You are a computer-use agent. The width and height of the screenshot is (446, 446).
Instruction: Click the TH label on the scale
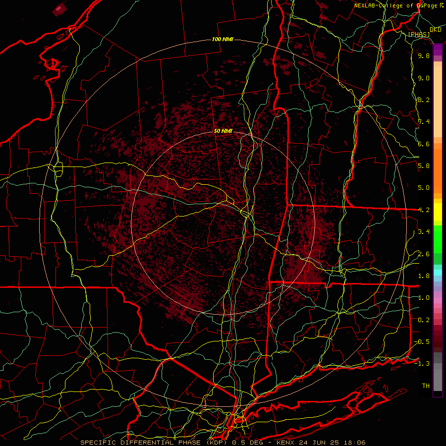[x=426, y=386]
